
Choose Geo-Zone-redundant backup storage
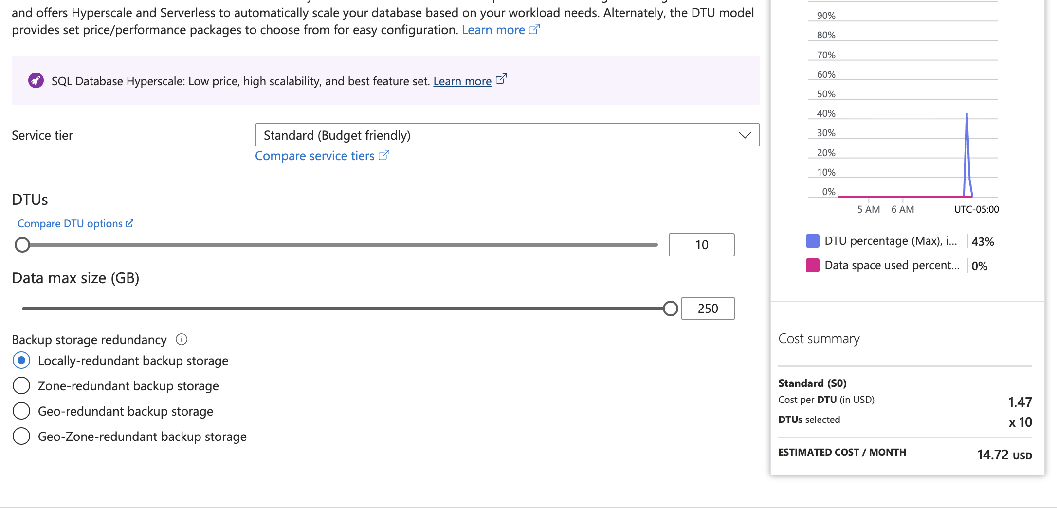click(21, 437)
